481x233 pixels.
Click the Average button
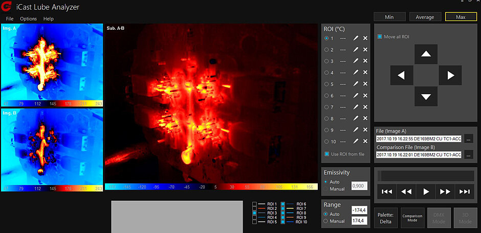click(x=425, y=17)
